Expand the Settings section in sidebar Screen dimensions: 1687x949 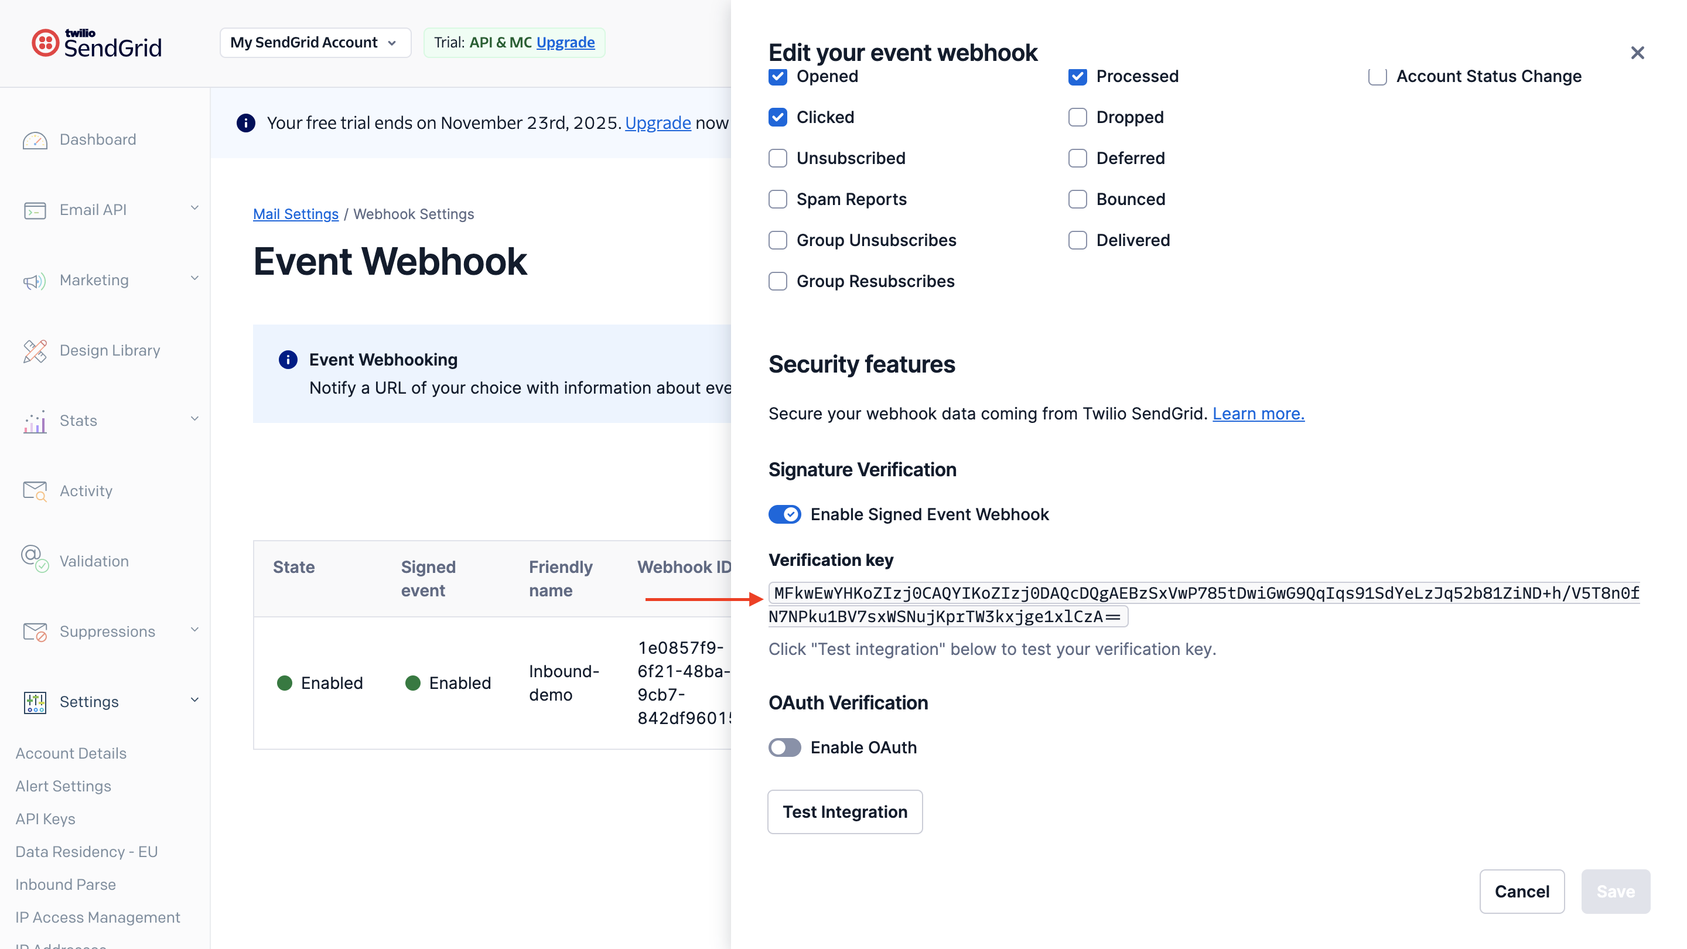coord(193,700)
